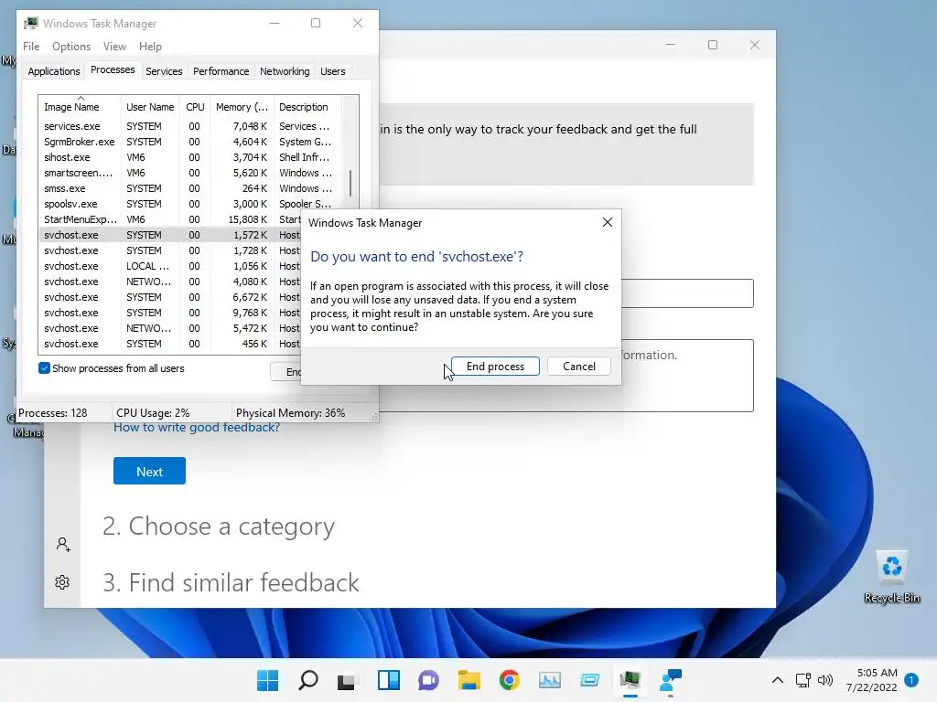Sort by Image Name column header

81,107
